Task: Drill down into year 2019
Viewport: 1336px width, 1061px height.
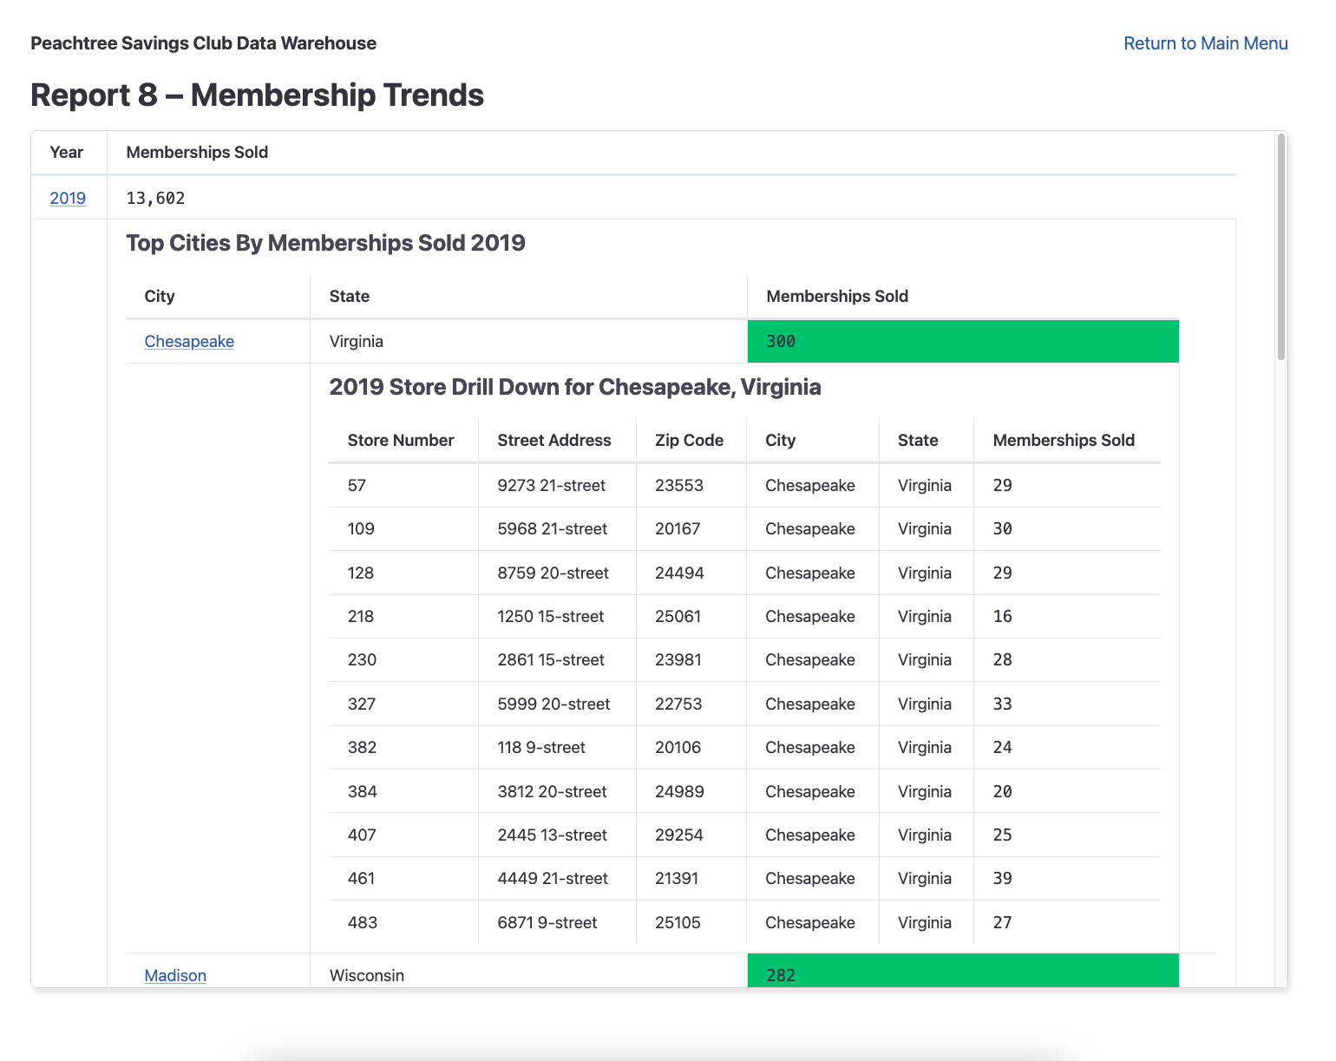Action: tap(67, 198)
